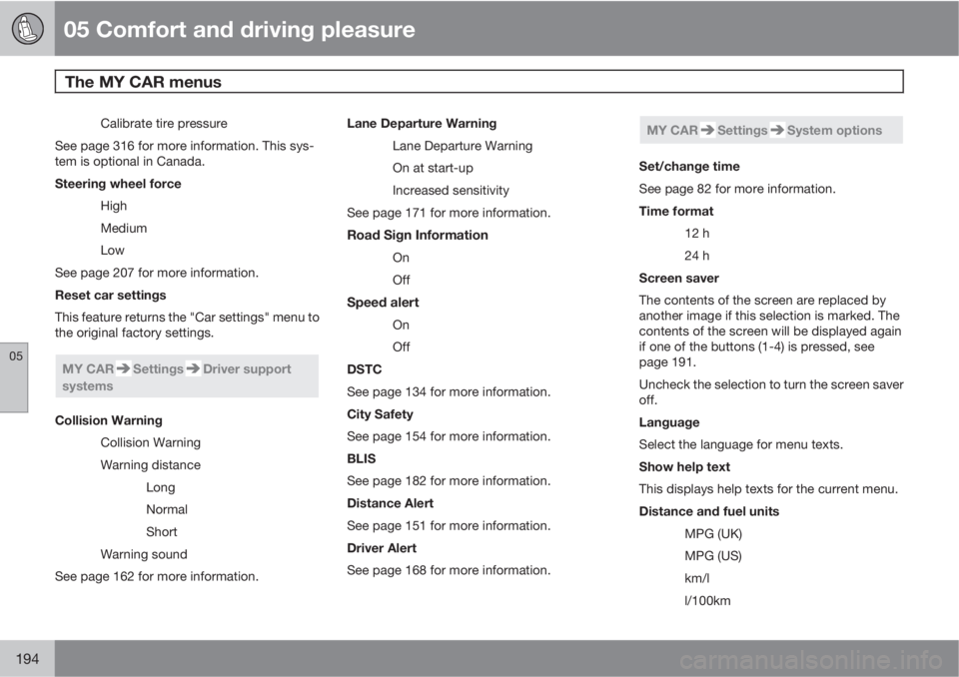The width and height of the screenshot is (959, 677).
Task: Select 'Off' under Speed alert
Action: tap(402, 346)
